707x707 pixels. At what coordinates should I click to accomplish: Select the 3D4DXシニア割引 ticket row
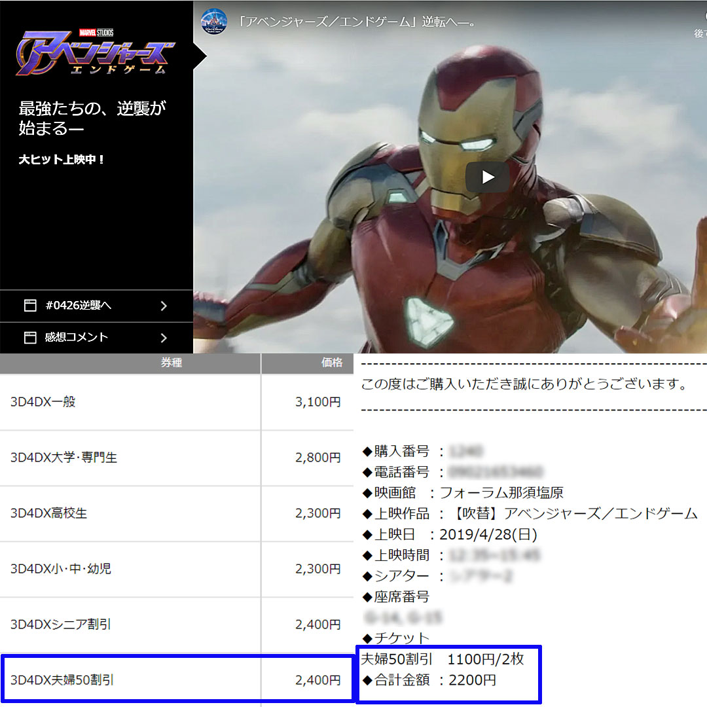click(x=176, y=625)
